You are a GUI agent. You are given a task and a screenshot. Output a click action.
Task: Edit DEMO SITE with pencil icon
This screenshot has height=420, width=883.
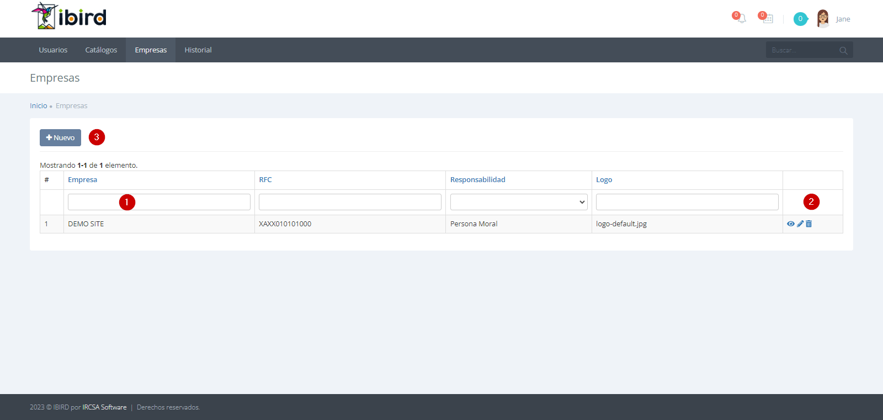pyautogui.click(x=800, y=224)
